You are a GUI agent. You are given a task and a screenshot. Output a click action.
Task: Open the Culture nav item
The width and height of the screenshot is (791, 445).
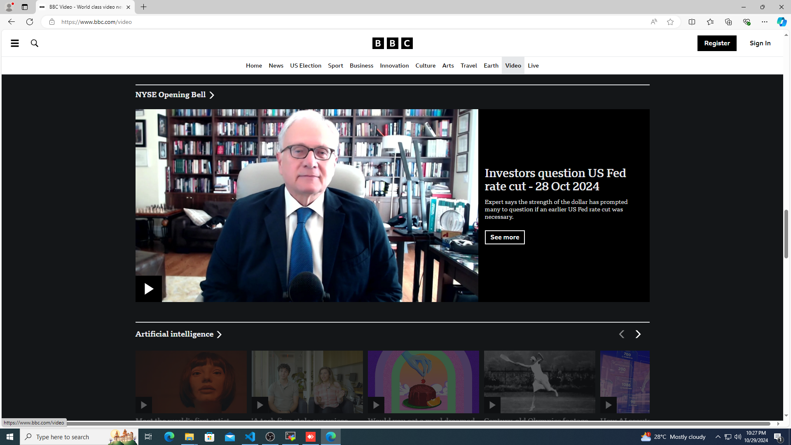pos(425,66)
